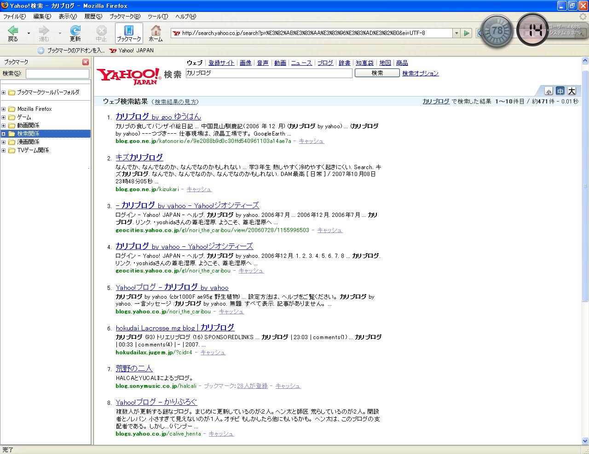Set text size to small (小)

point(549,91)
